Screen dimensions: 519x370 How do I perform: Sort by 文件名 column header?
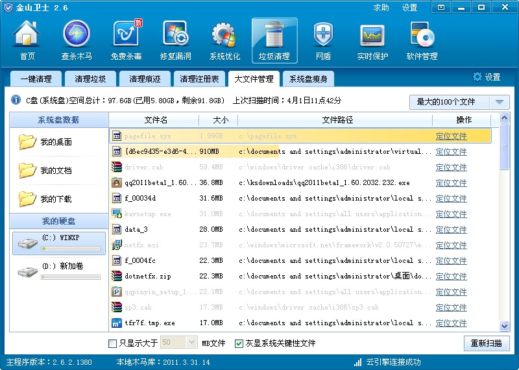click(154, 120)
